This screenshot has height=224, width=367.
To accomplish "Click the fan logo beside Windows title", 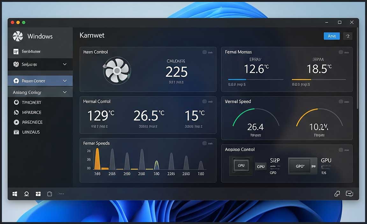I will pyautogui.click(x=18, y=36).
